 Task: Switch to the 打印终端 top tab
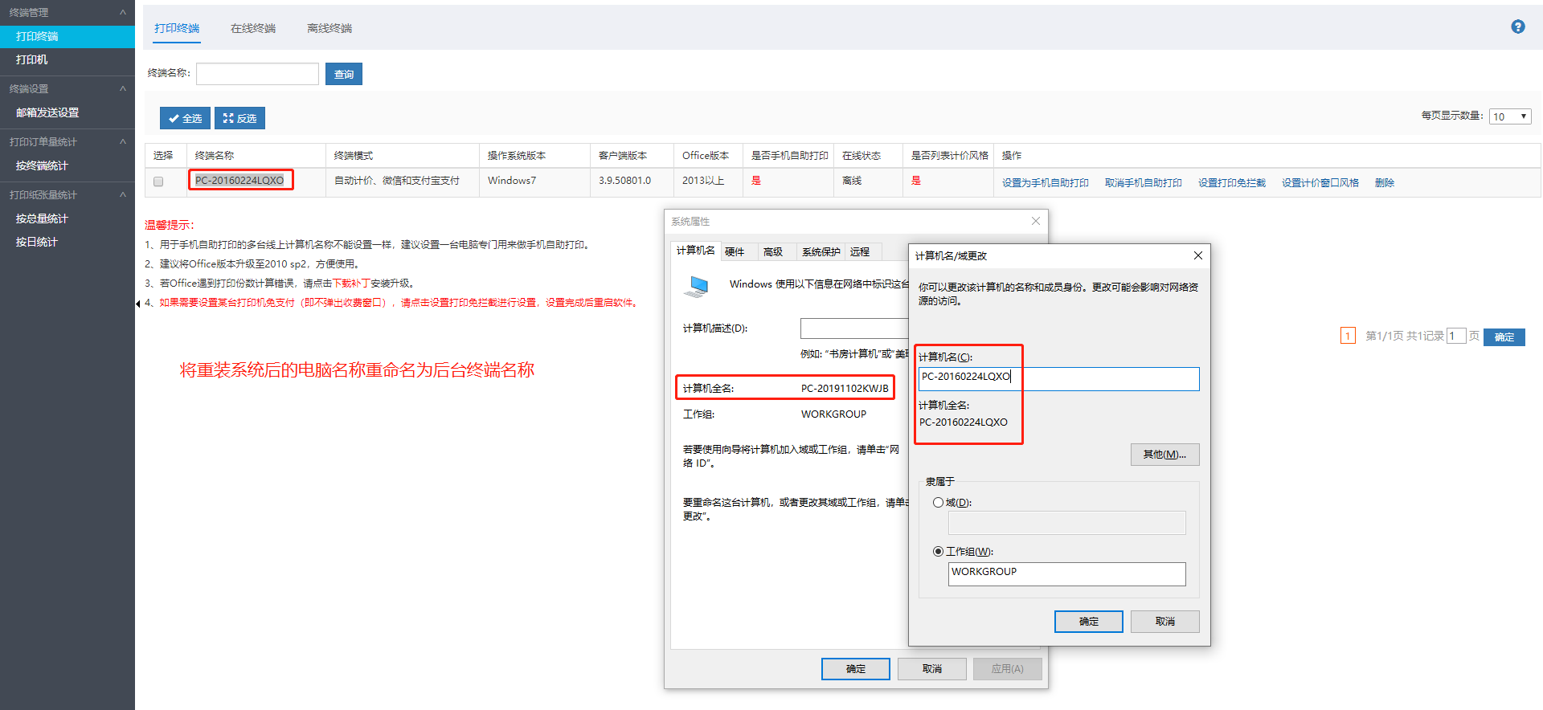point(177,28)
